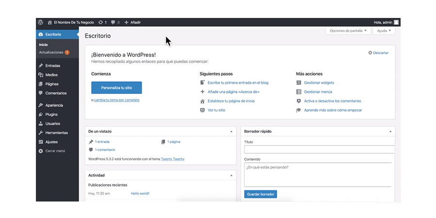Image resolution: width=436 pixels, height=218 pixels.
Task: Click the Apariencia brush icon in sidebar
Action: point(41,105)
